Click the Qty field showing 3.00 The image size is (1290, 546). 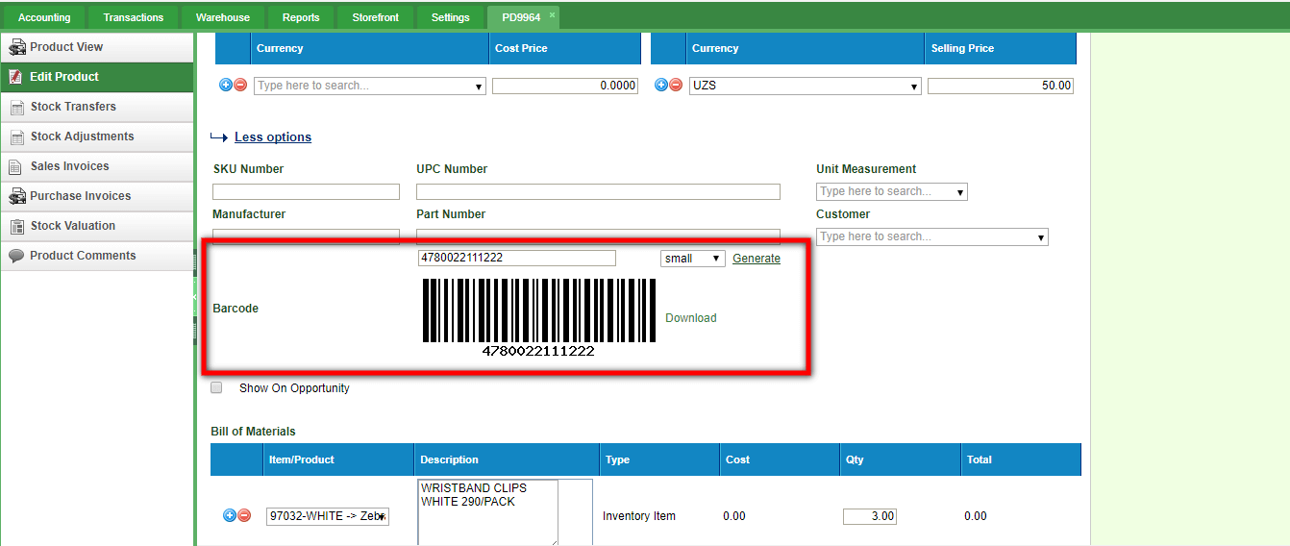[x=869, y=516]
